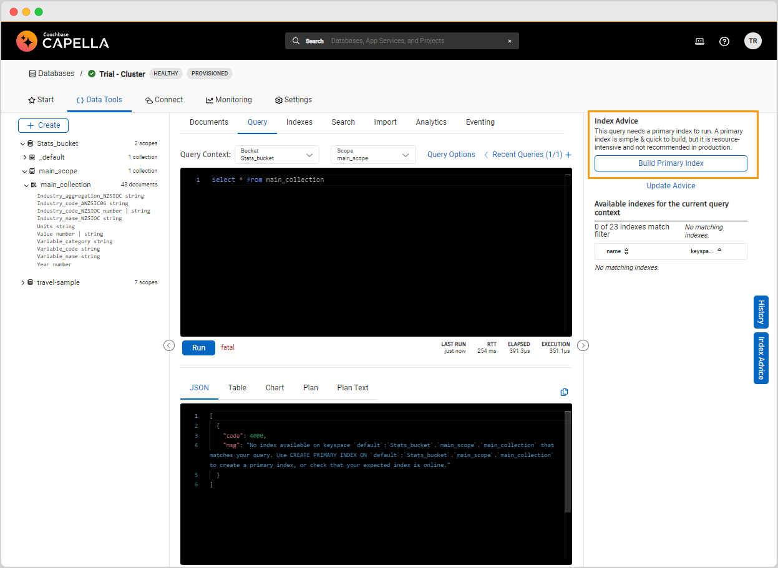Toggle sorting on the keyspace column

tap(719, 251)
